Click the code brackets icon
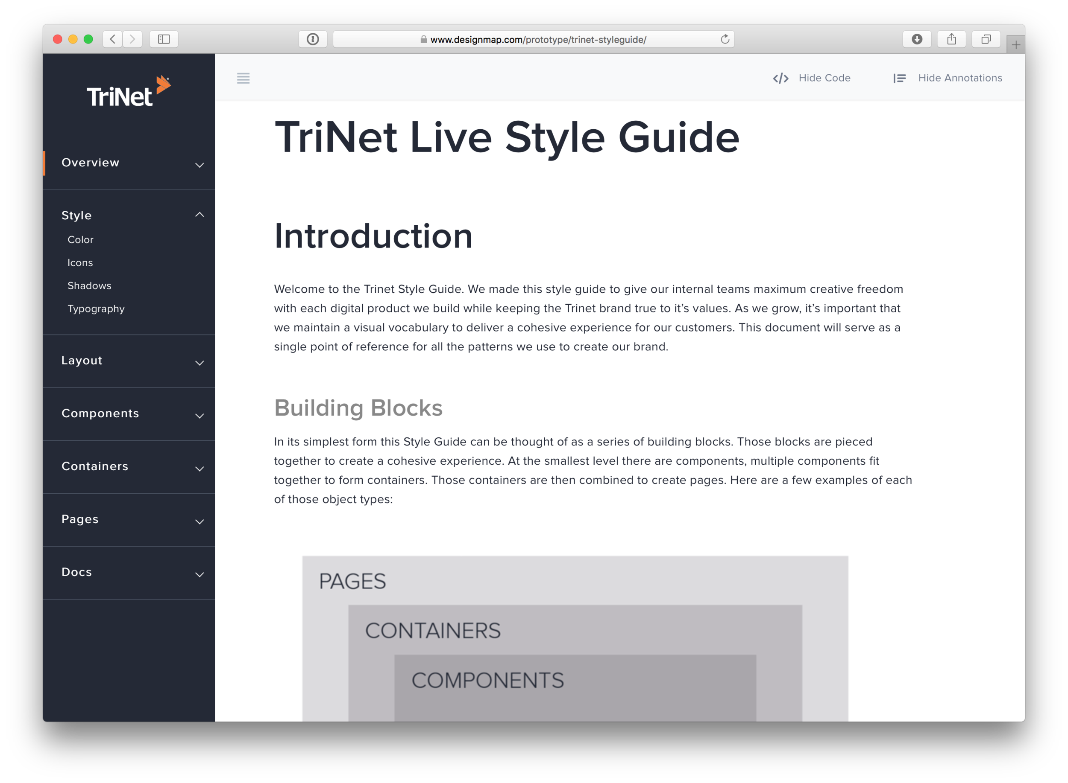The height and width of the screenshot is (783, 1068). tap(780, 78)
